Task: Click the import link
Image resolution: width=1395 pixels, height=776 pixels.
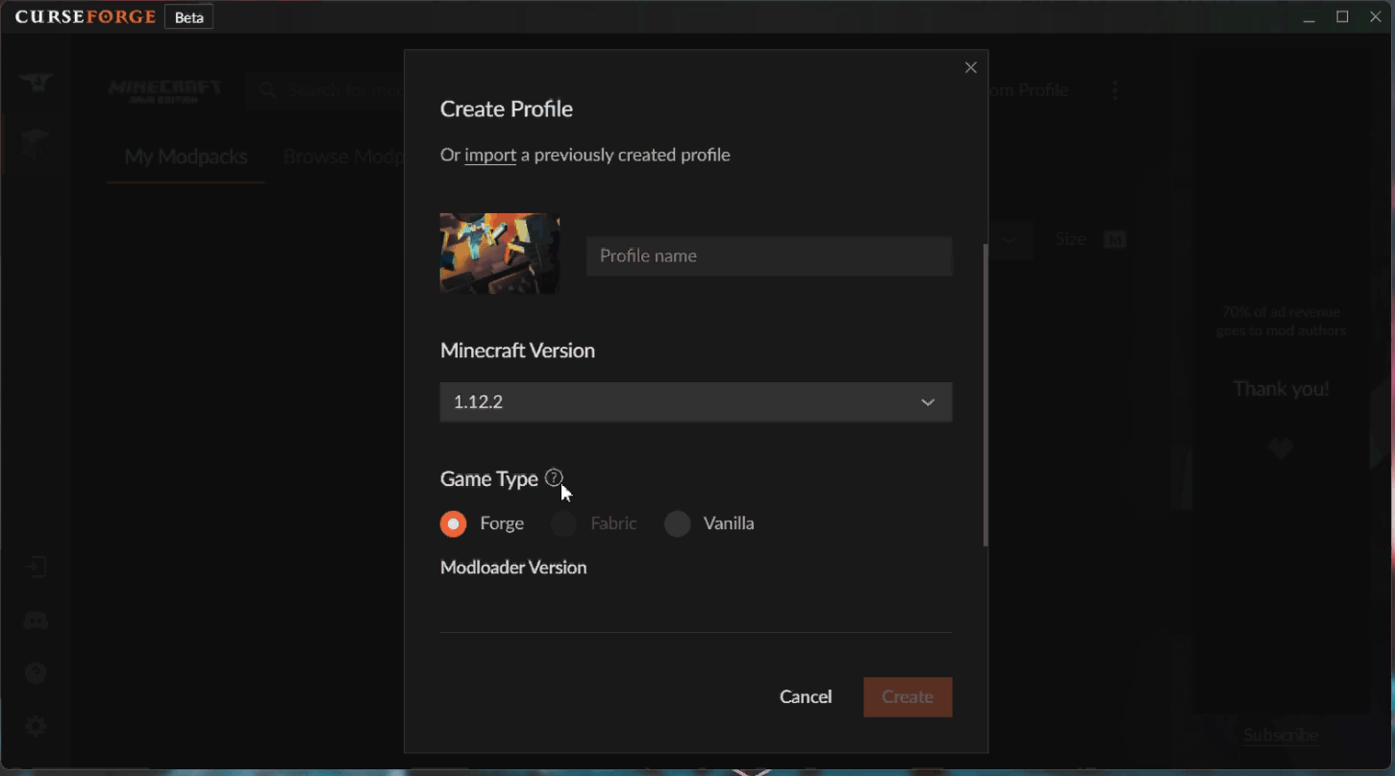Action: click(490, 155)
